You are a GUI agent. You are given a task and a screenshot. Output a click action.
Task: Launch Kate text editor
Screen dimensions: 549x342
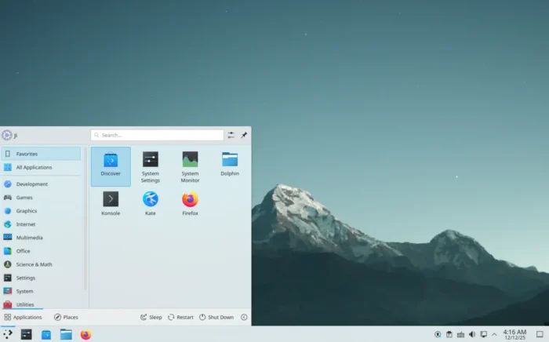pyautogui.click(x=150, y=203)
